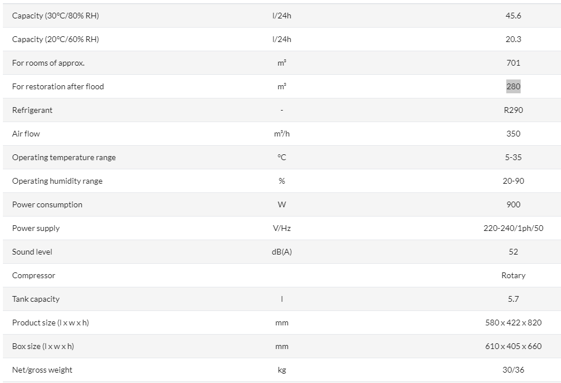Select the 701 room volume value

tap(513, 63)
